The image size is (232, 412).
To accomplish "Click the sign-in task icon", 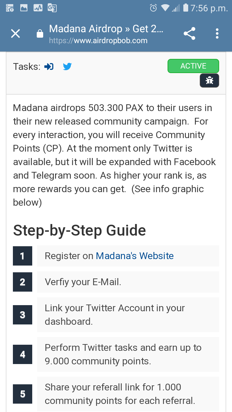I will [x=49, y=67].
